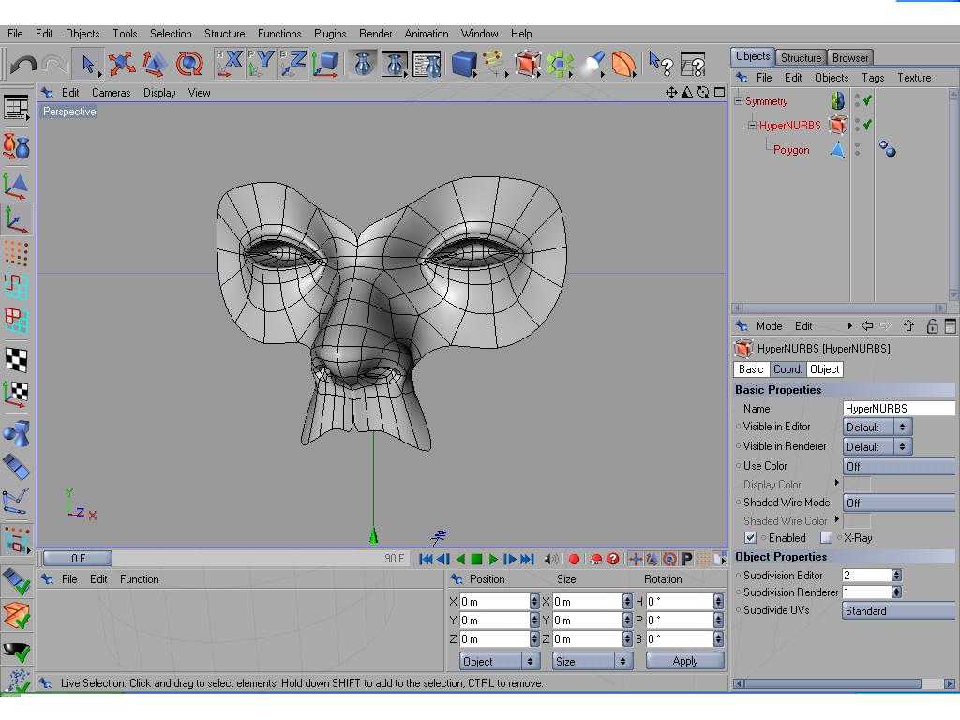960x720 pixels.
Task: Switch to the Browser tab
Action: pyautogui.click(x=849, y=57)
